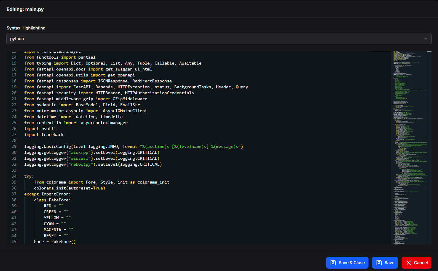Click the 'except ImportError:' line

pos(47,194)
